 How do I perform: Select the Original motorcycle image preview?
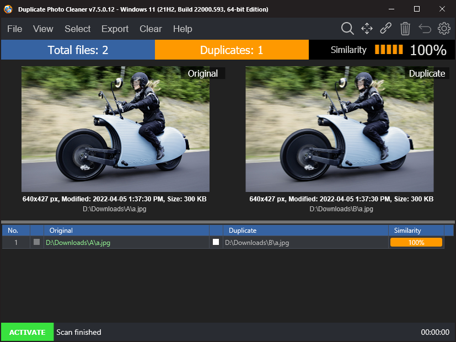pos(115,129)
